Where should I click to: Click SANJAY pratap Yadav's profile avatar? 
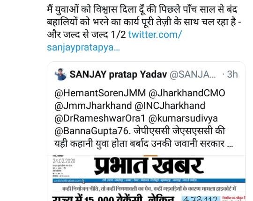tap(60, 74)
